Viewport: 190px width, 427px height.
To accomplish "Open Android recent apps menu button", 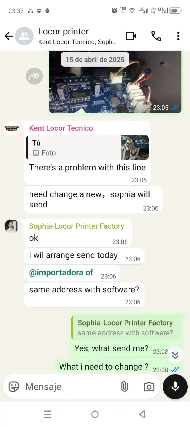I will [x=47, y=414].
